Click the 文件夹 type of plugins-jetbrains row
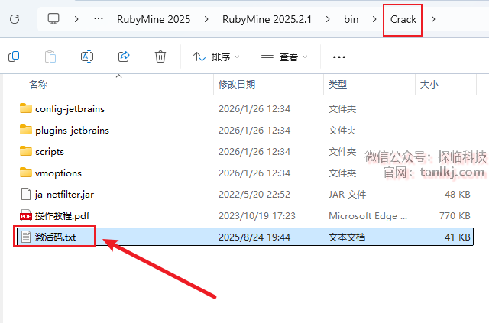This screenshot has height=323, width=489. coord(342,131)
